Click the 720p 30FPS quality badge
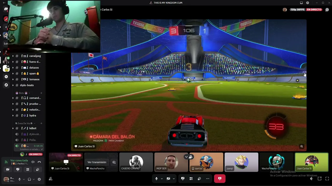 [x=297, y=10]
